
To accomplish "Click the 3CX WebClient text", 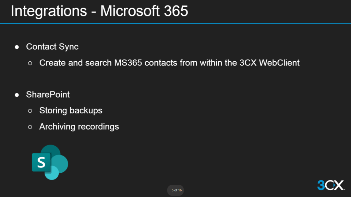I will (269, 63).
